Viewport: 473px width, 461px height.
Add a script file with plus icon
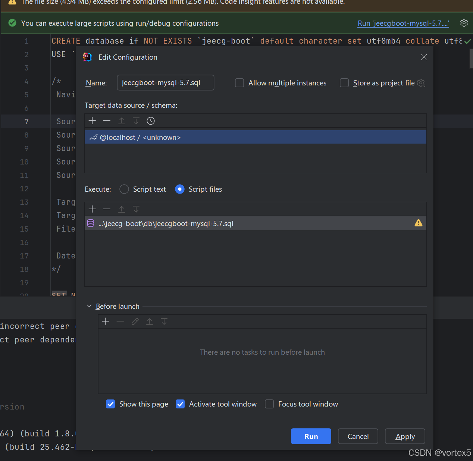92,209
